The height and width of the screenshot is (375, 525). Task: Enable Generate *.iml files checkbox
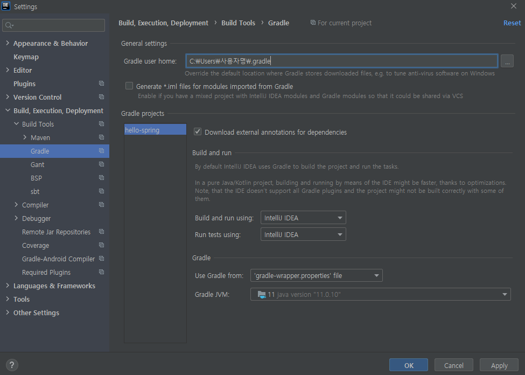pos(129,86)
